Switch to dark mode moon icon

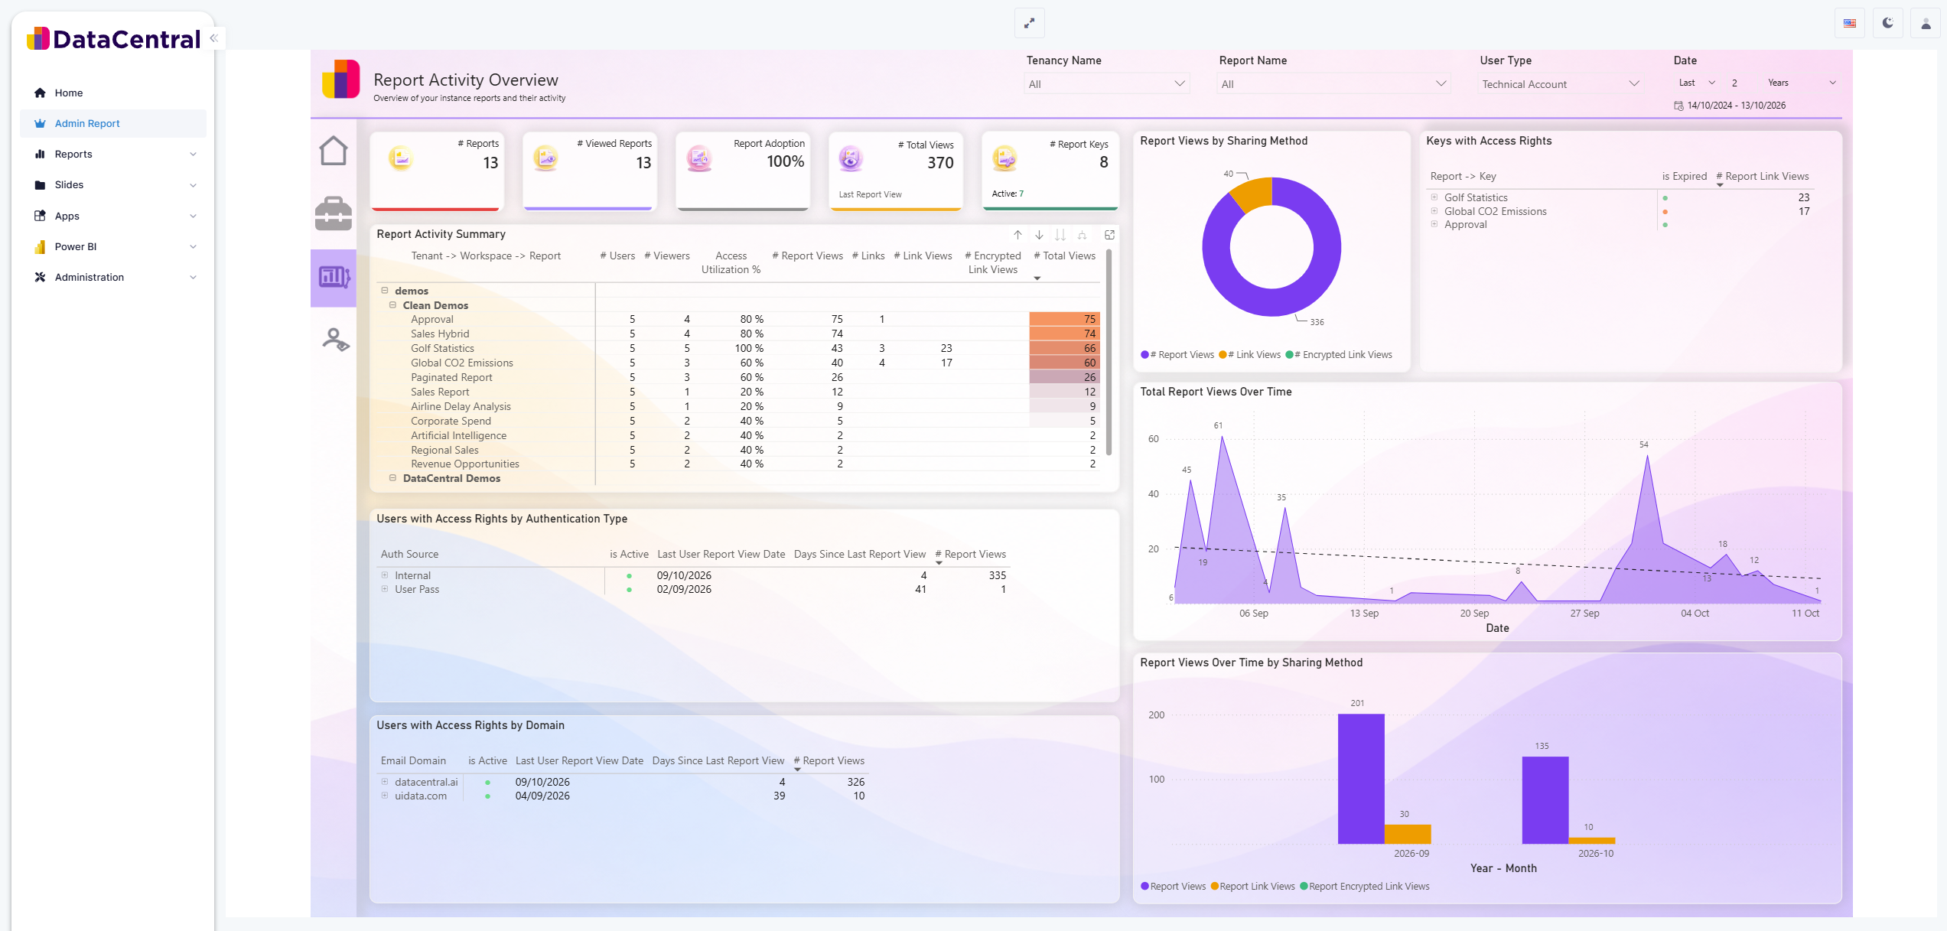[1887, 23]
